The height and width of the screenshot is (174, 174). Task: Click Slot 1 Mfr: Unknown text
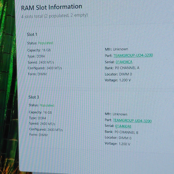[x=116, y=49]
